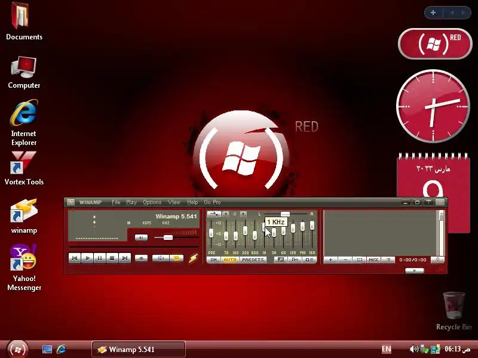Toggle the equalizer AUTO button
478x358 pixels.
tap(230, 260)
